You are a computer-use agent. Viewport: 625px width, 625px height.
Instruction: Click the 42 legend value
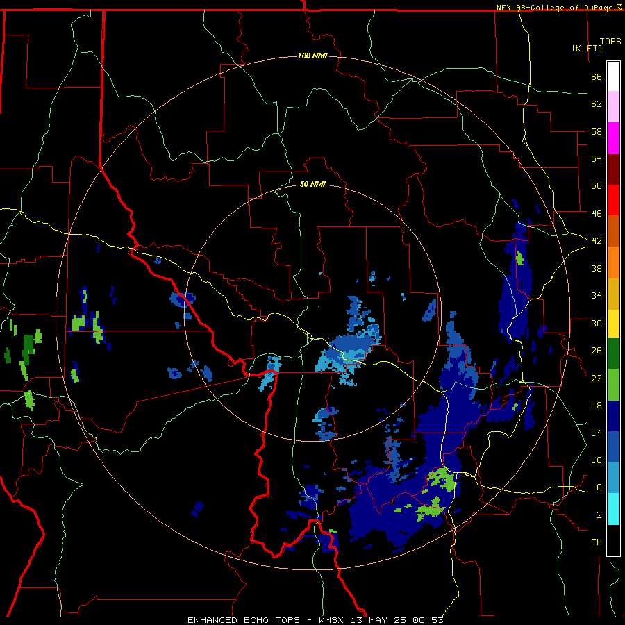[597, 240]
